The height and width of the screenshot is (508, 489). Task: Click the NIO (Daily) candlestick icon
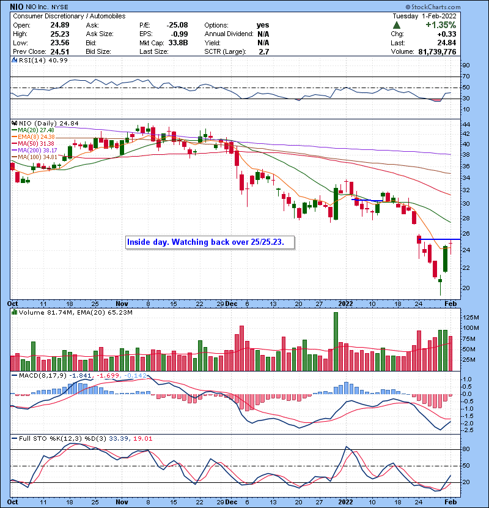click(14, 124)
